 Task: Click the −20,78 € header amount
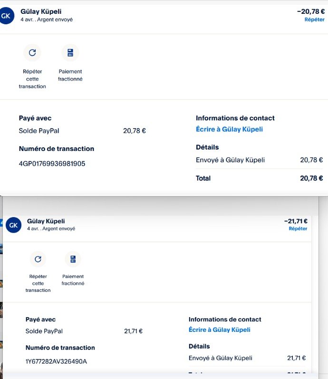pos(310,11)
